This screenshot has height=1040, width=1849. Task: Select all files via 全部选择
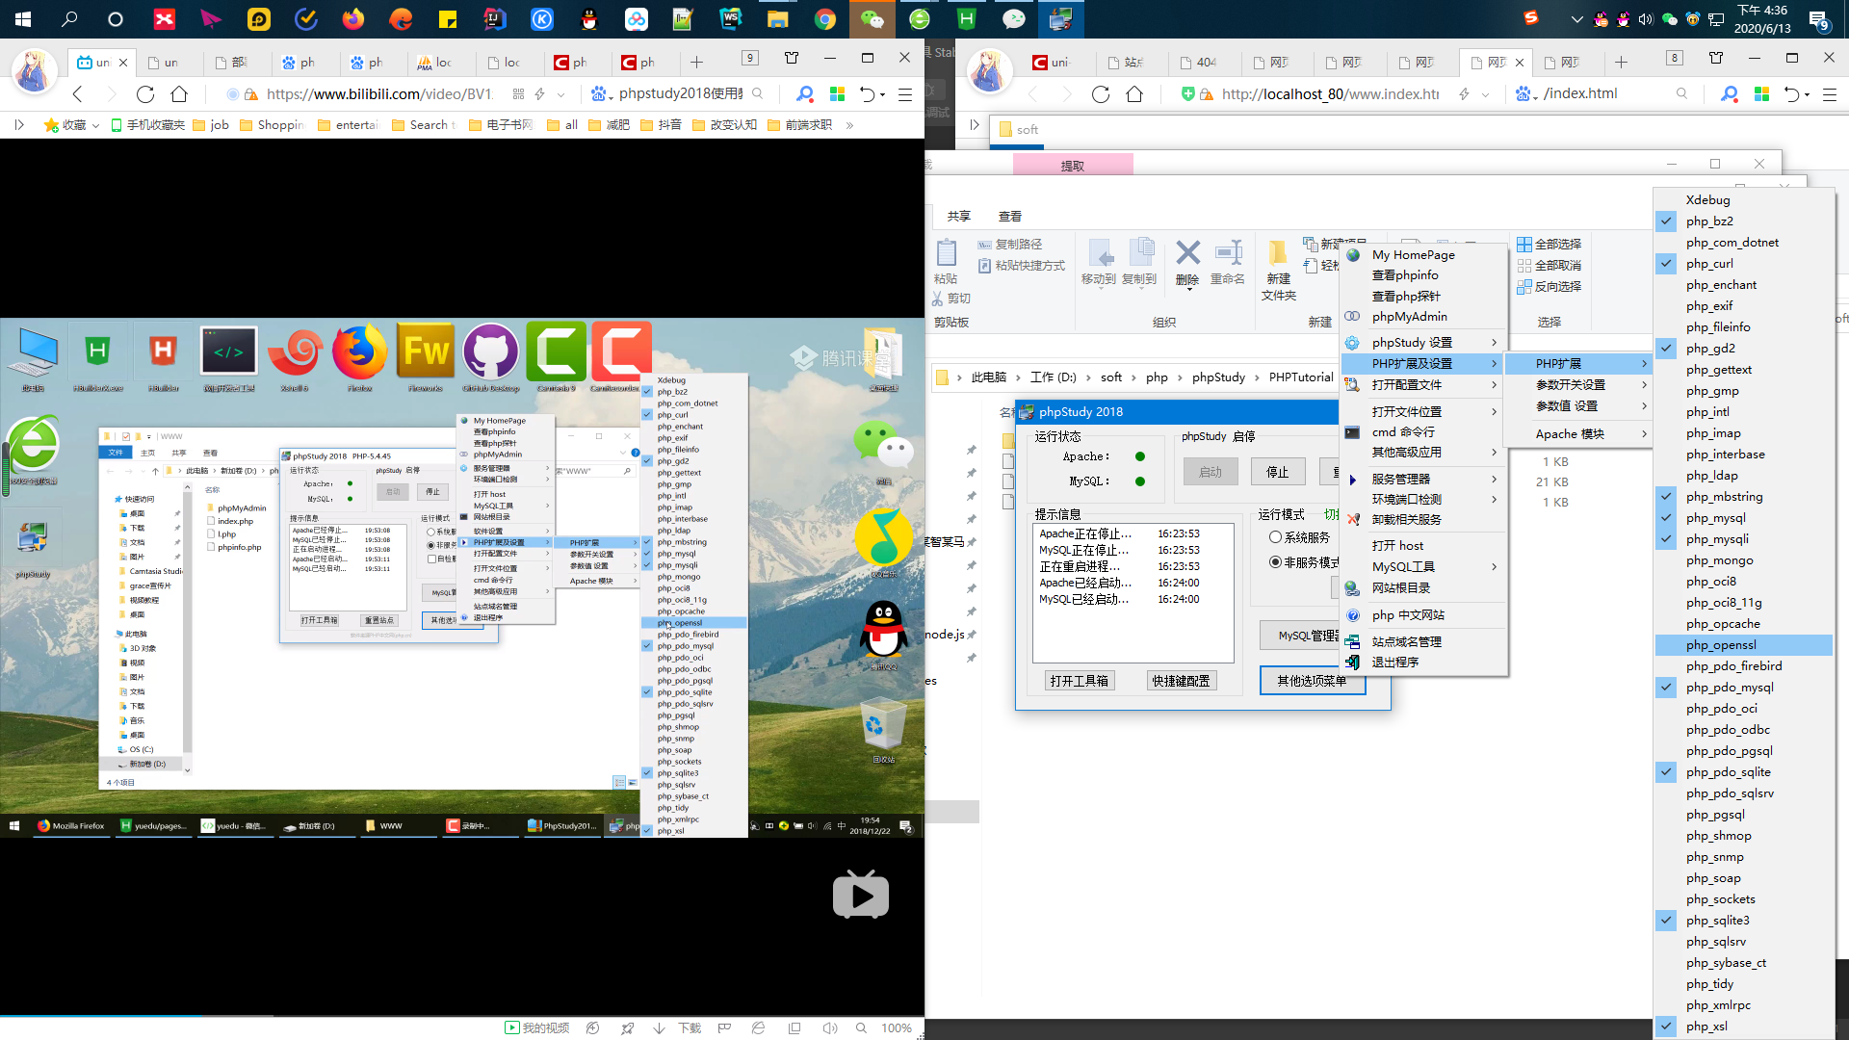(x=1550, y=245)
